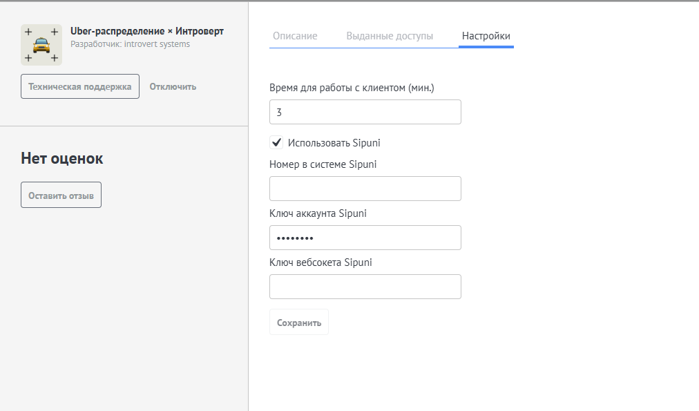Click the Отключить link
The width and height of the screenshot is (699, 411).
click(x=173, y=86)
